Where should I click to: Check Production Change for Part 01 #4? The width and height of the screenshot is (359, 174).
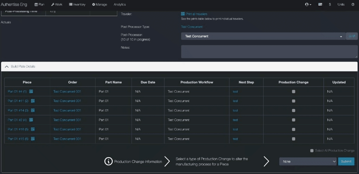[x=294, y=92]
